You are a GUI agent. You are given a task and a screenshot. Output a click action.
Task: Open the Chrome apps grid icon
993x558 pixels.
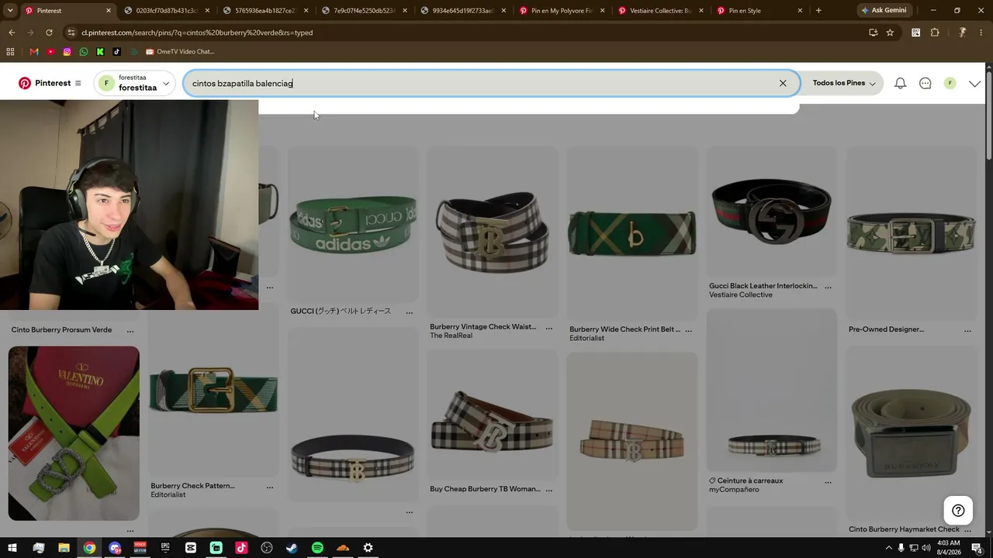click(10, 52)
